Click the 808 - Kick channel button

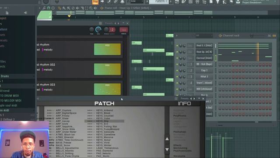[204, 64]
